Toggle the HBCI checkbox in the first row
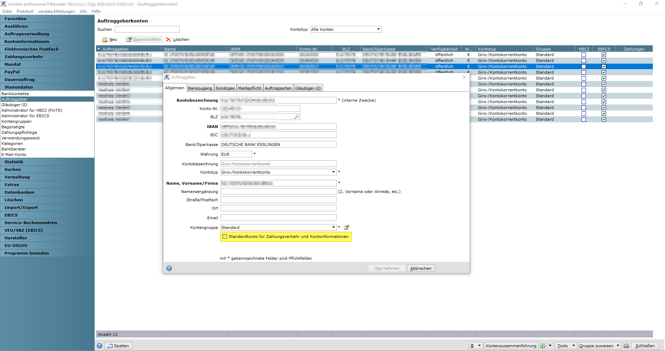 (584, 55)
